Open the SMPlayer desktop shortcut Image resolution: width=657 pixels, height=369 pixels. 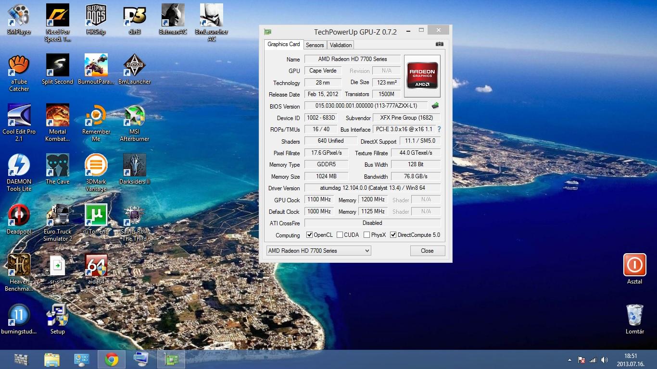pos(19,19)
